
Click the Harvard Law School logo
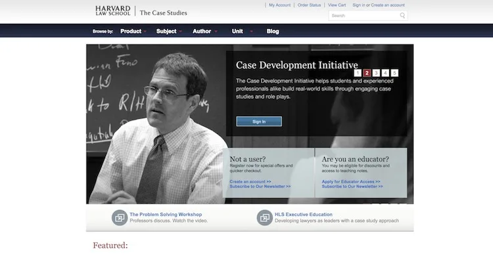click(x=113, y=11)
